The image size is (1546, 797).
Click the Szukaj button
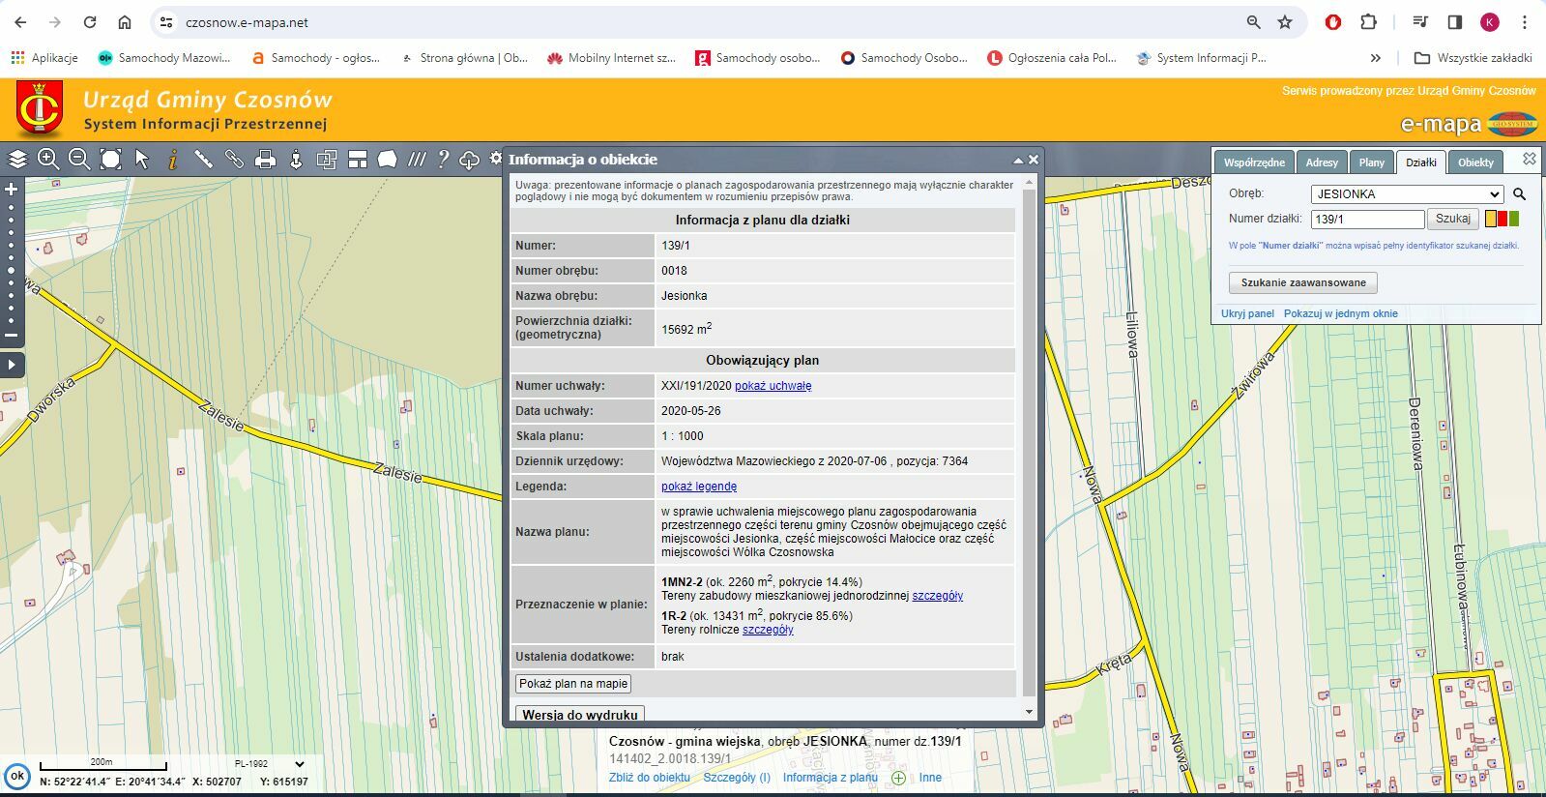point(1452,220)
